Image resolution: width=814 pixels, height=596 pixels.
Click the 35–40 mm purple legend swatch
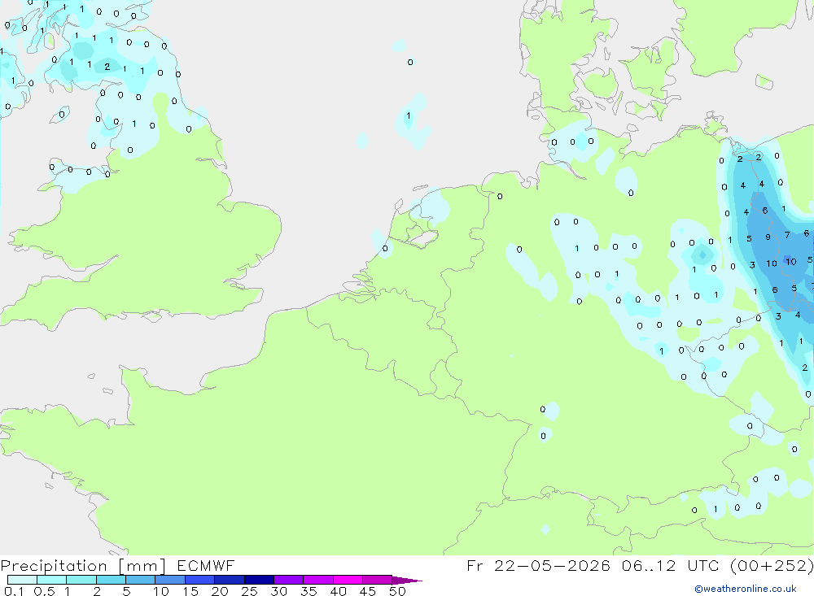pyautogui.click(x=318, y=580)
